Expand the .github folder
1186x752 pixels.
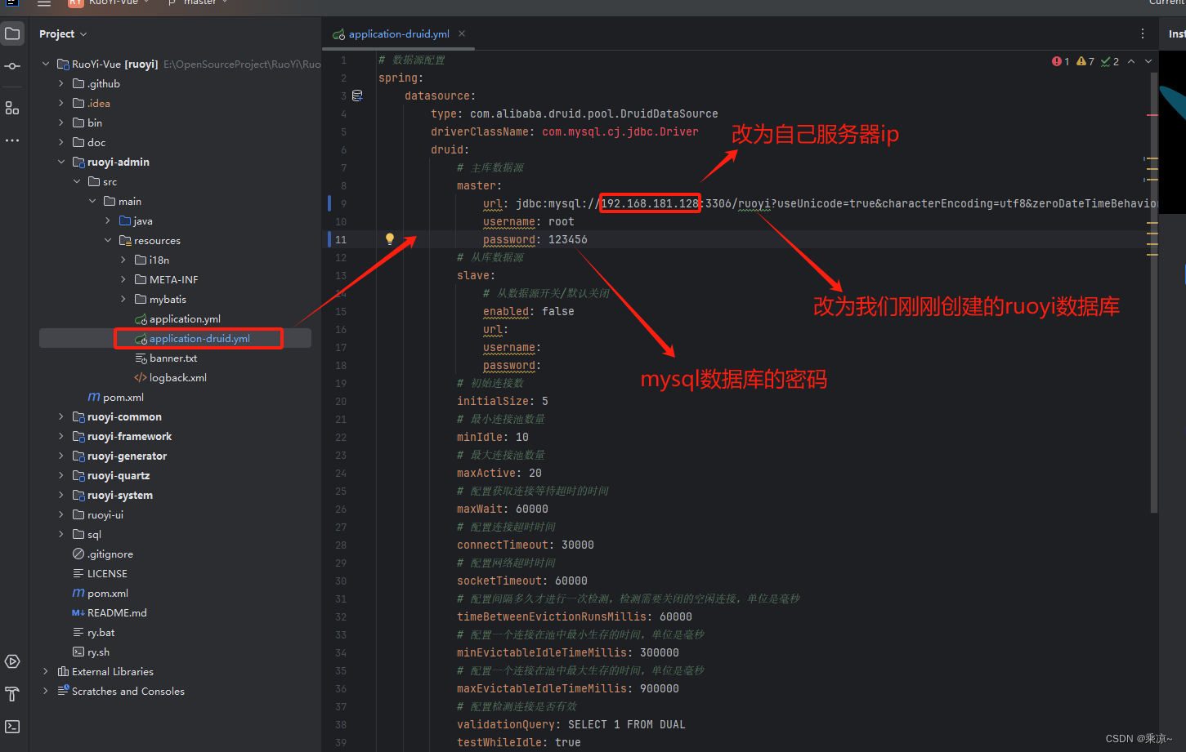click(x=61, y=83)
